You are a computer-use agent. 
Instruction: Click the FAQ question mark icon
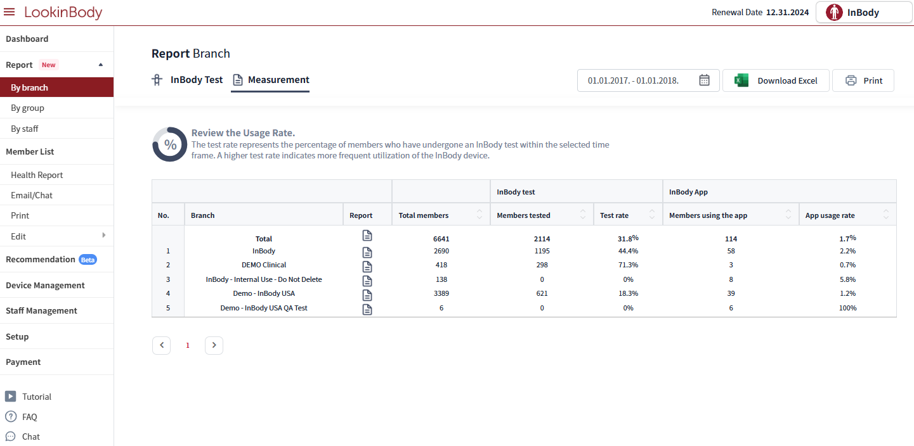pos(10,417)
